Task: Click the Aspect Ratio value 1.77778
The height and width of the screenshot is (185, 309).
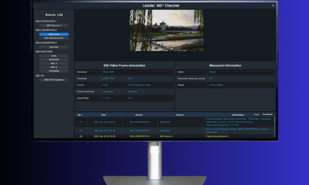Action: (x=106, y=98)
